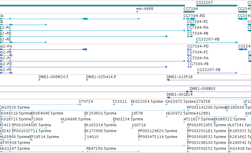The width and height of the screenshot is (251, 153).
Task: Click the CG33267 gene span bar
Action: point(217,6)
